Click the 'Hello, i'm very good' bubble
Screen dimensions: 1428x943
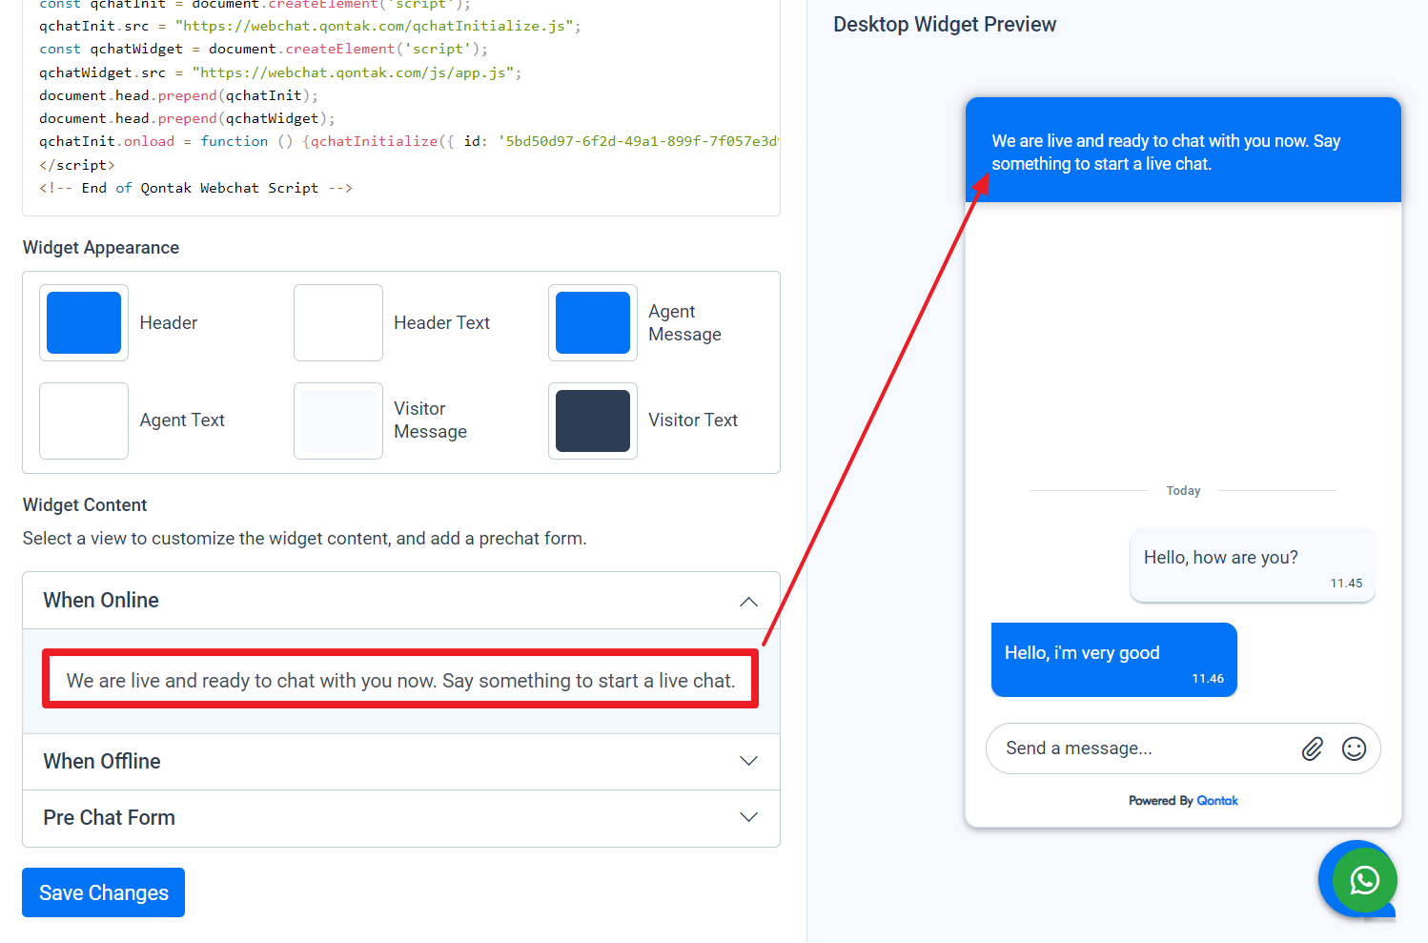[x=1114, y=660]
